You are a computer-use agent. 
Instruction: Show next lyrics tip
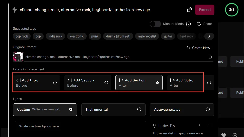tap(208, 125)
